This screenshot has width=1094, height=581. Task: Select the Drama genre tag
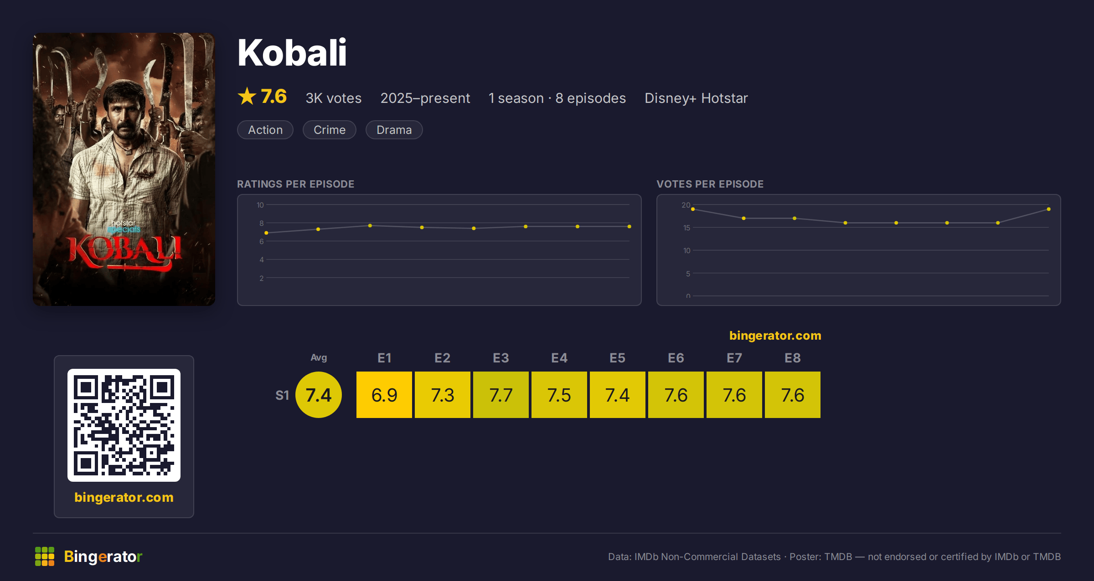(x=394, y=130)
